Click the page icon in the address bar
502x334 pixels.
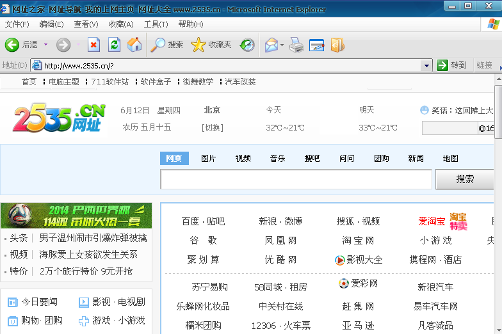click(x=37, y=65)
